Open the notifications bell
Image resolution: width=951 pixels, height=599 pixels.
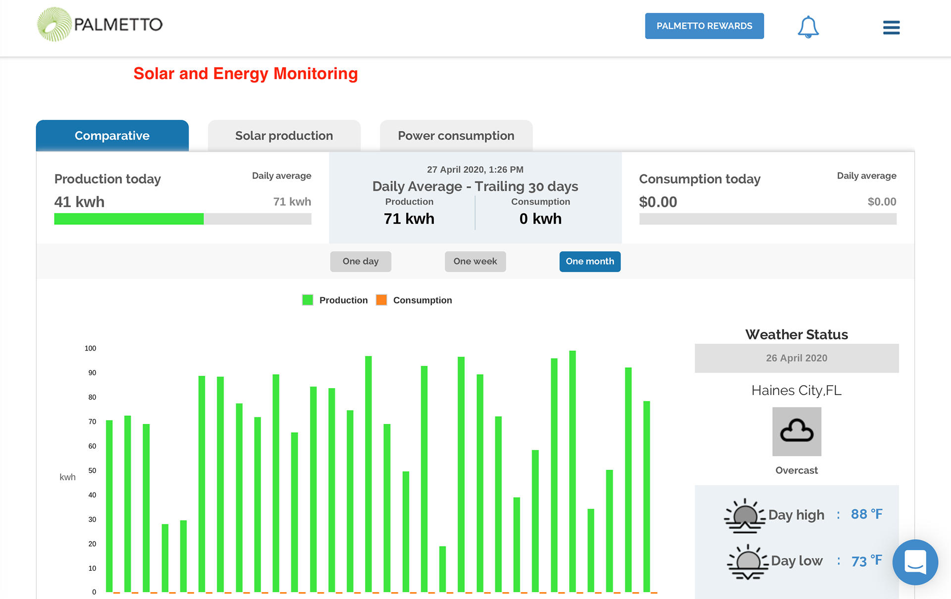coord(808,27)
